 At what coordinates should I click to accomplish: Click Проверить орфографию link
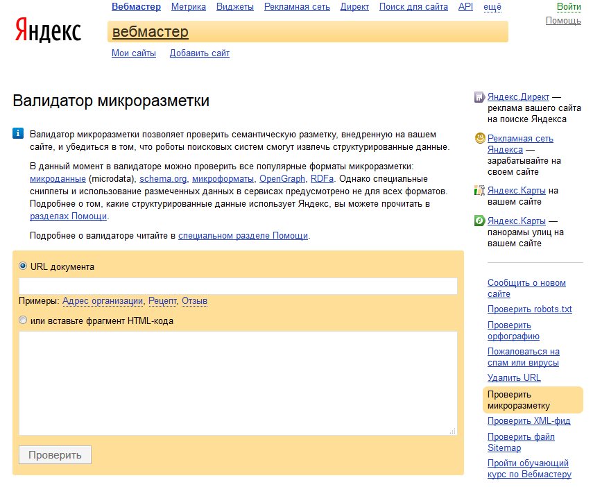point(513,331)
